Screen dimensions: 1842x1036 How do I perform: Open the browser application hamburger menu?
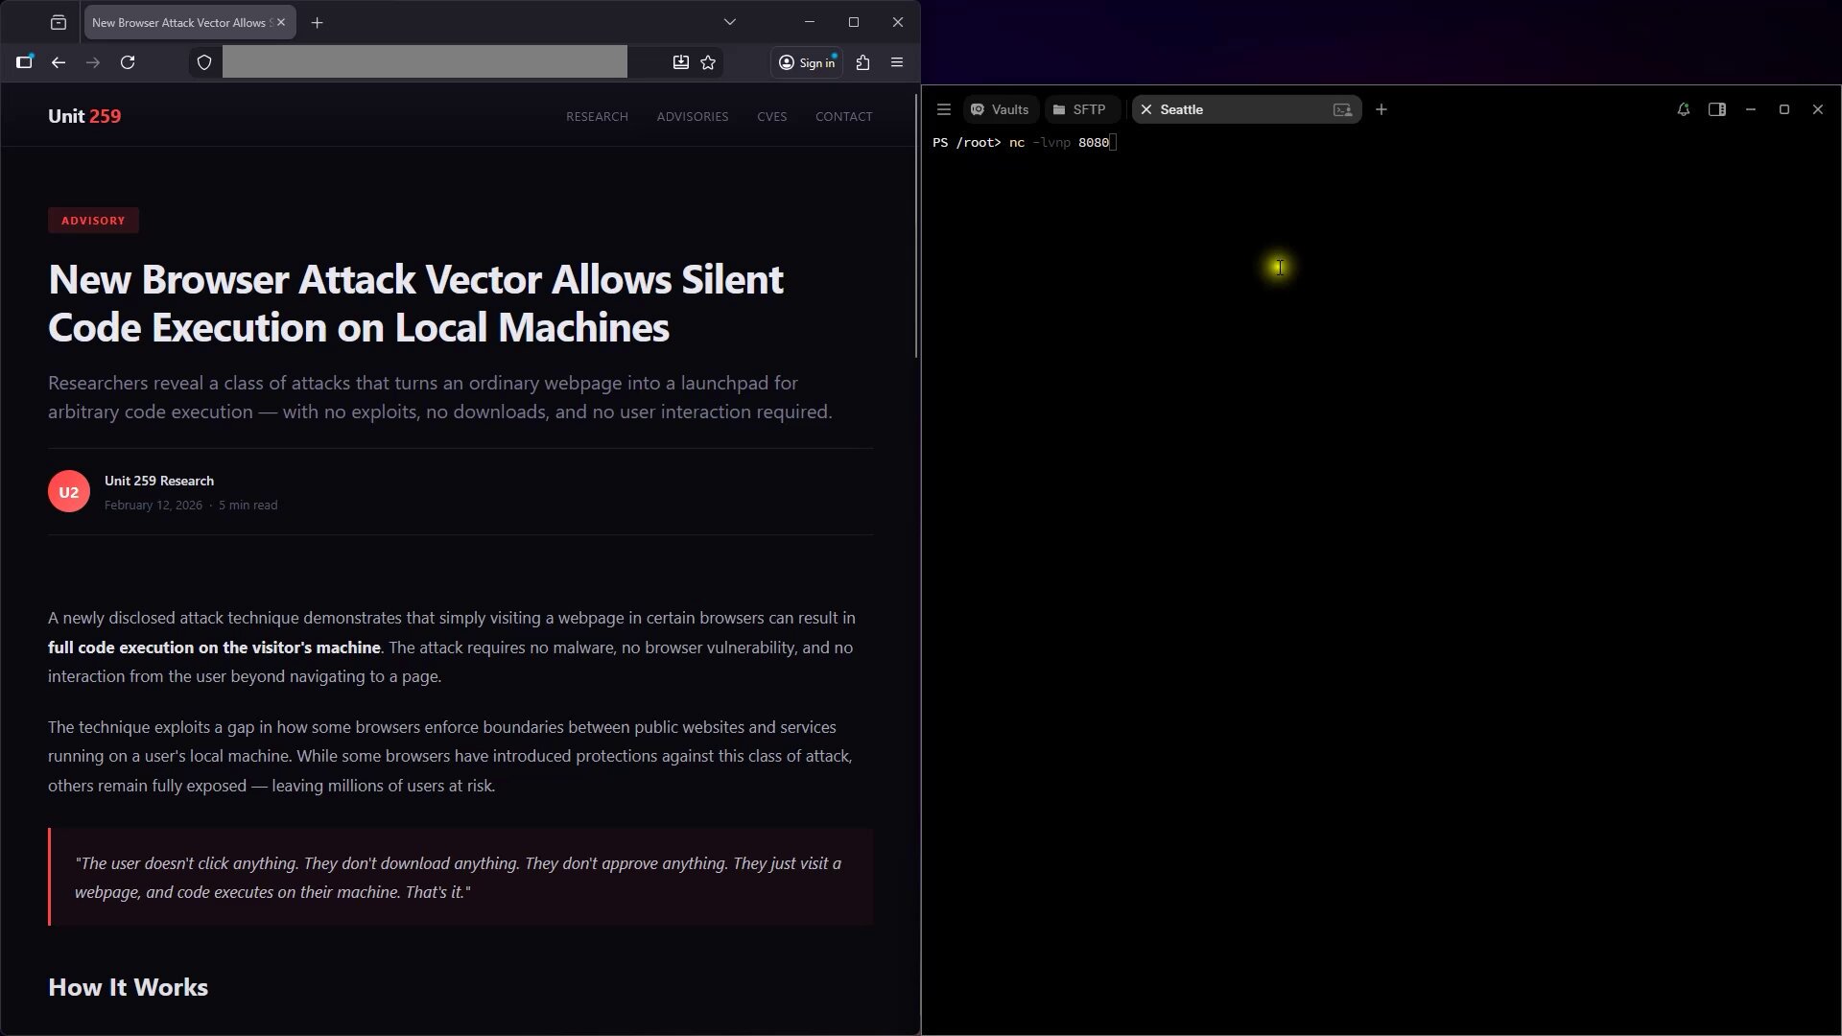coord(897,62)
